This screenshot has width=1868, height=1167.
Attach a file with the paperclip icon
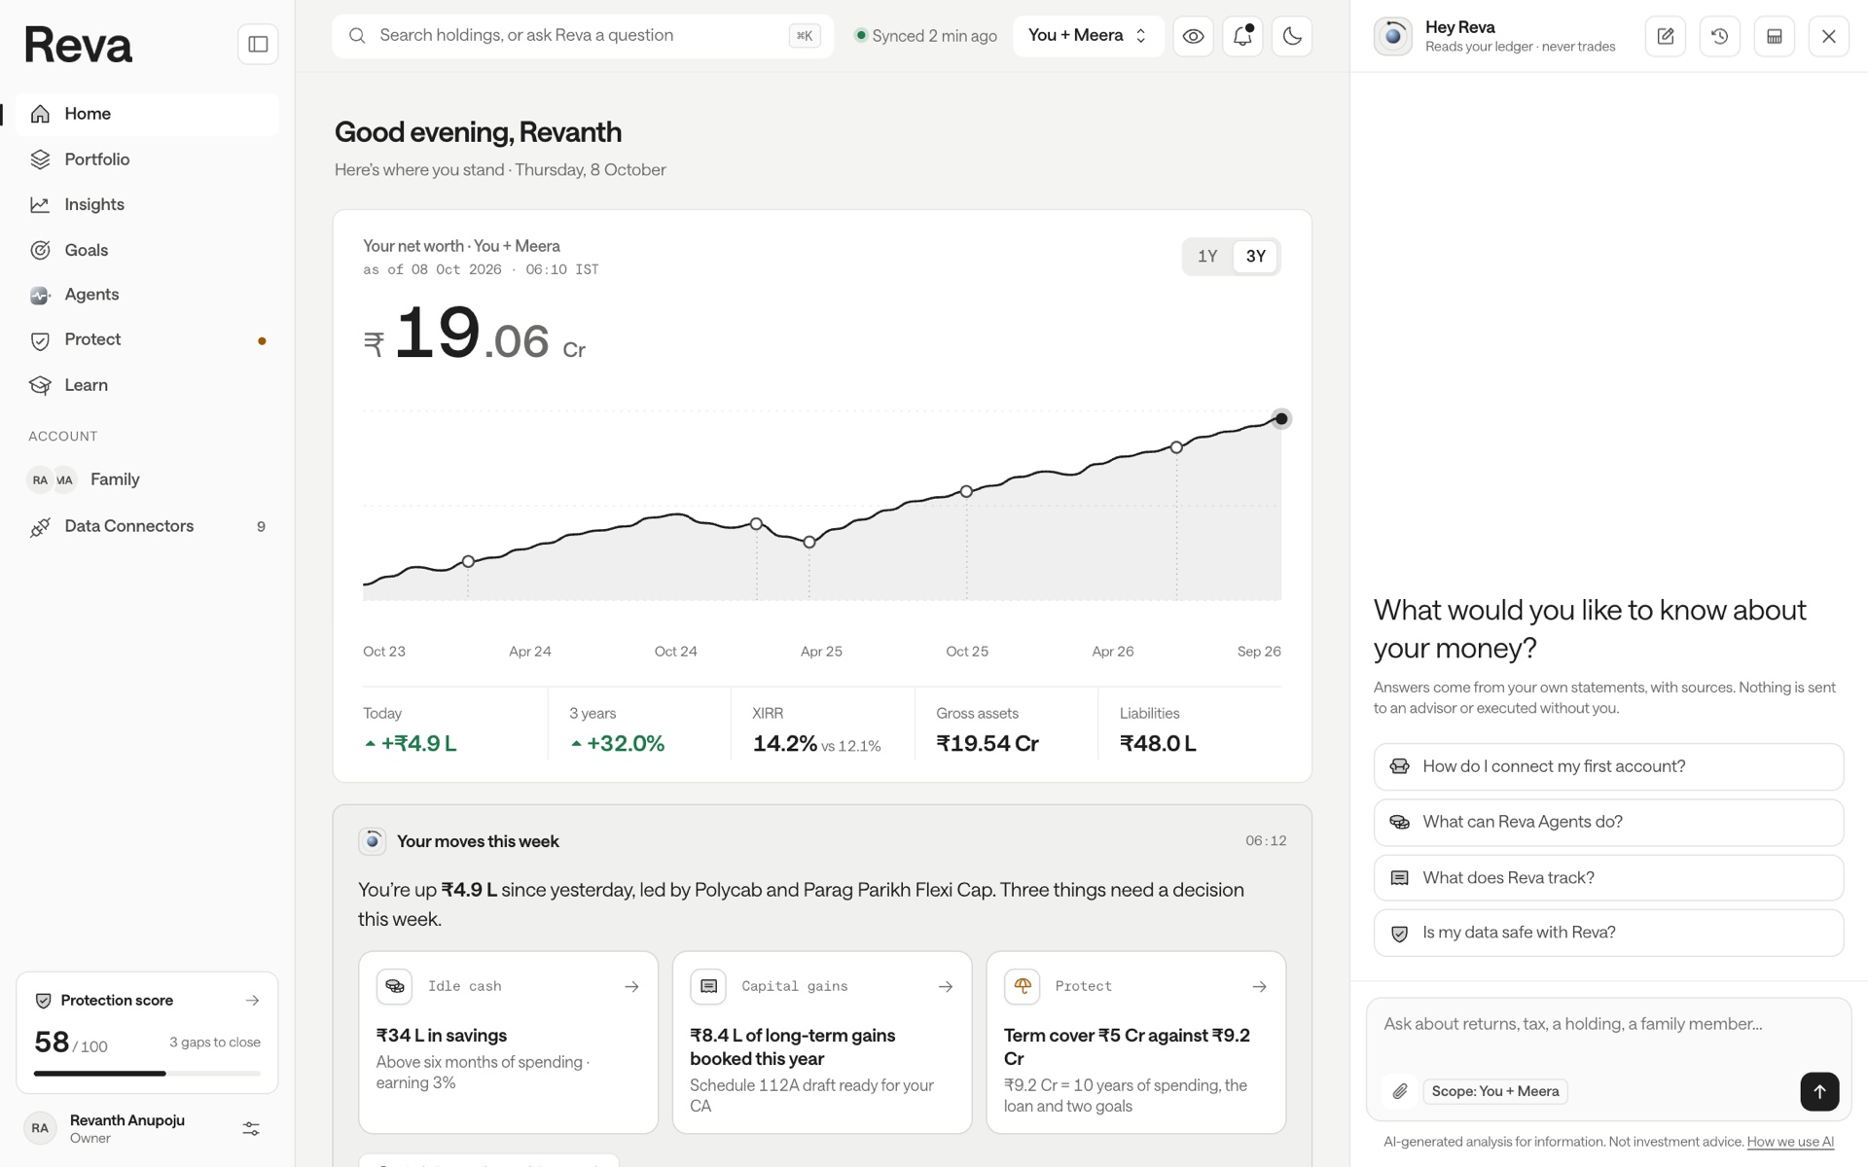(1400, 1091)
